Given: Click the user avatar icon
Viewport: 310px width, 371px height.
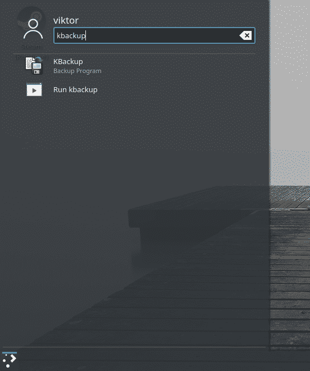Looking at the screenshot, I should click(x=33, y=29).
